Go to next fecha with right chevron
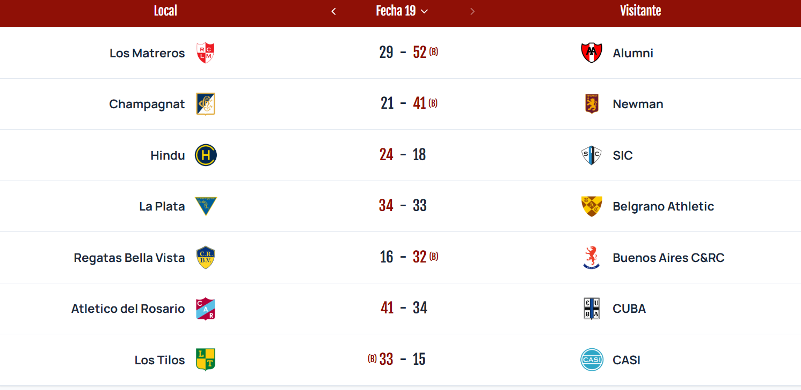This screenshot has width=801, height=390. (472, 11)
